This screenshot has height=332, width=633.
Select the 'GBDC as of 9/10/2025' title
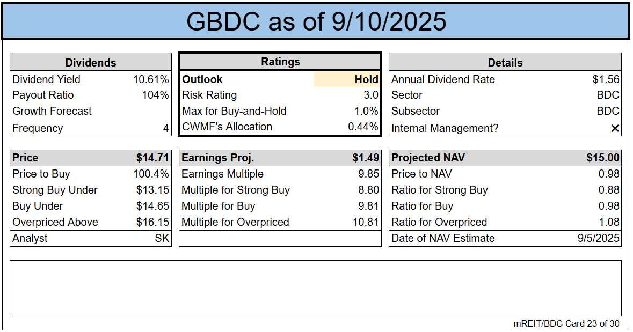point(316,21)
